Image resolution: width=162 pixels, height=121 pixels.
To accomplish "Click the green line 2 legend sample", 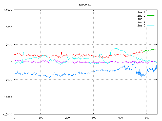I will (151, 16).
